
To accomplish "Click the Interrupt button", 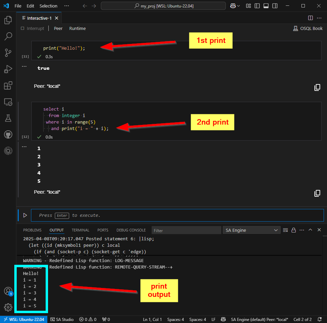I will [33, 28].
